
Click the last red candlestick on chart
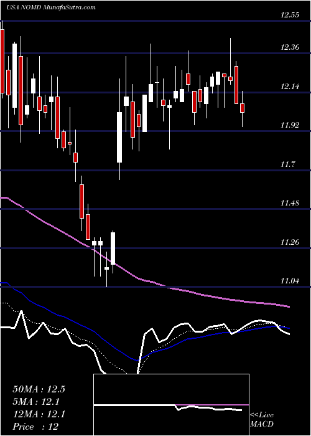(x=243, y=108)
